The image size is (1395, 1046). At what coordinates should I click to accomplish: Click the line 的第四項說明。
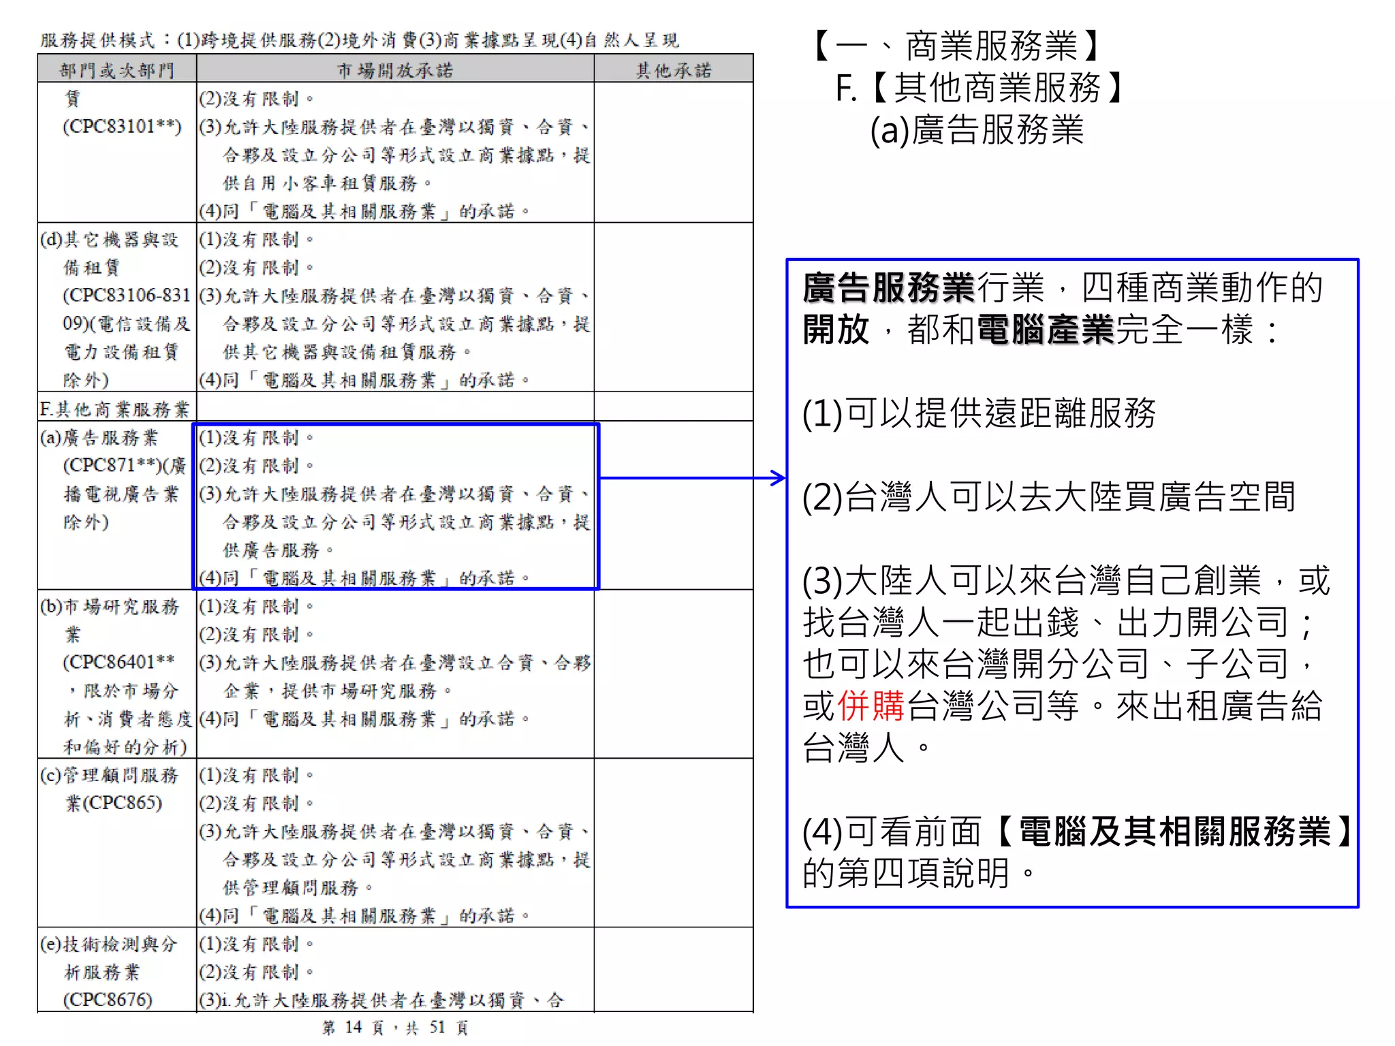point(920,873)
